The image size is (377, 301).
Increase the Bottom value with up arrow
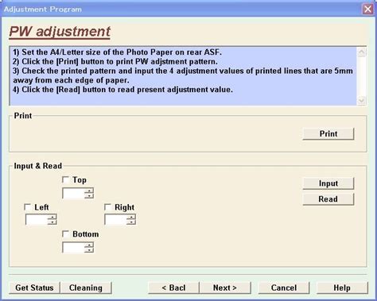click(x=89, y=245)
